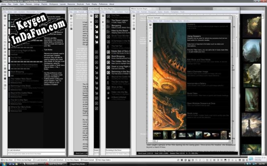This screenshot has width=267, height=166.
Task: Click the skull icon beside The Girl in the Rain
Action: tap(108, 83)
